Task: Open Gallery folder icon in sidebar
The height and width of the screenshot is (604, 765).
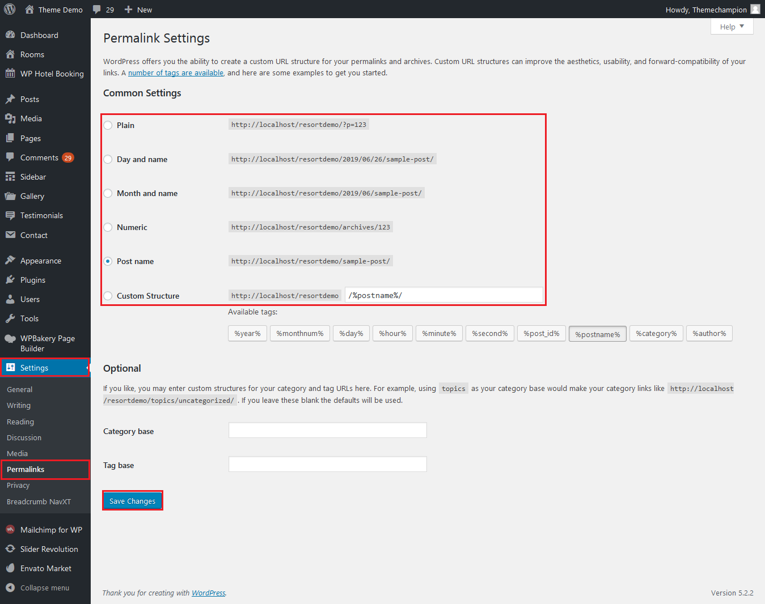Action: [x=10, y=196]
